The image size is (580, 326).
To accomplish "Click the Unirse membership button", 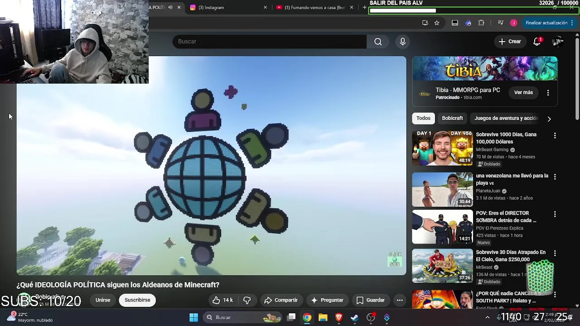I will 103,300.
